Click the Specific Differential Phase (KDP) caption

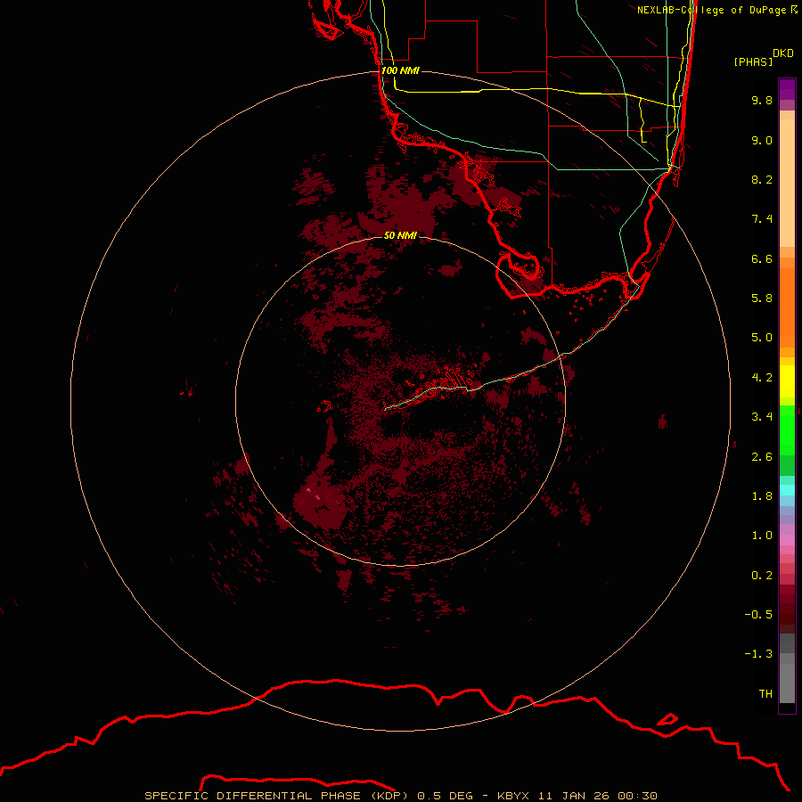(x=276, y=796)
